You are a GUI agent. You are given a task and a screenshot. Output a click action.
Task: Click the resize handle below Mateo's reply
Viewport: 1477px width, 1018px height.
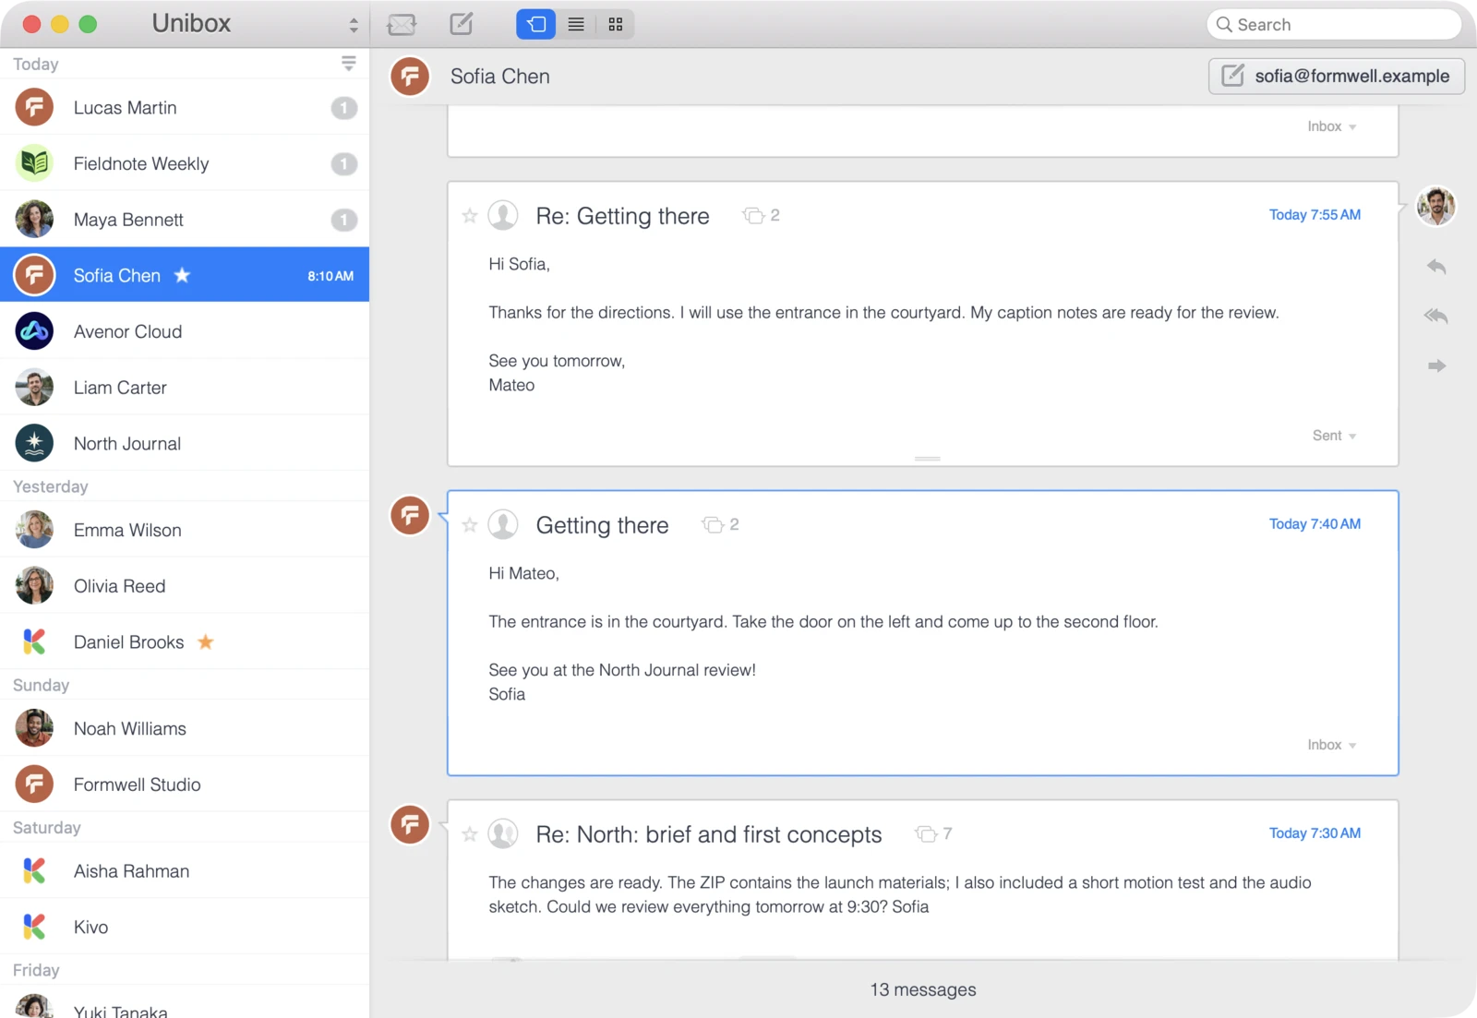click(x=927, y=459)
